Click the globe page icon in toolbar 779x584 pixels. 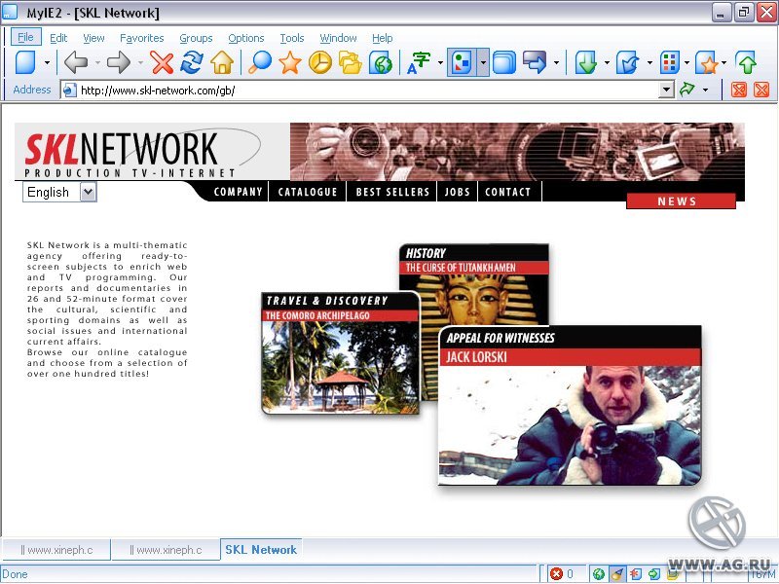(381, 62)
